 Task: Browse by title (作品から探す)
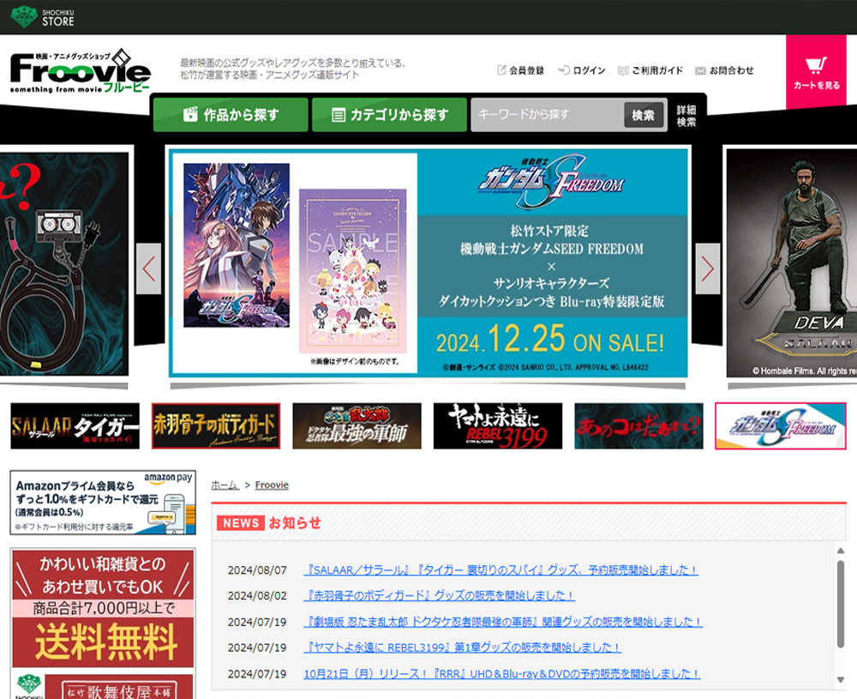(x=231, y=115)
